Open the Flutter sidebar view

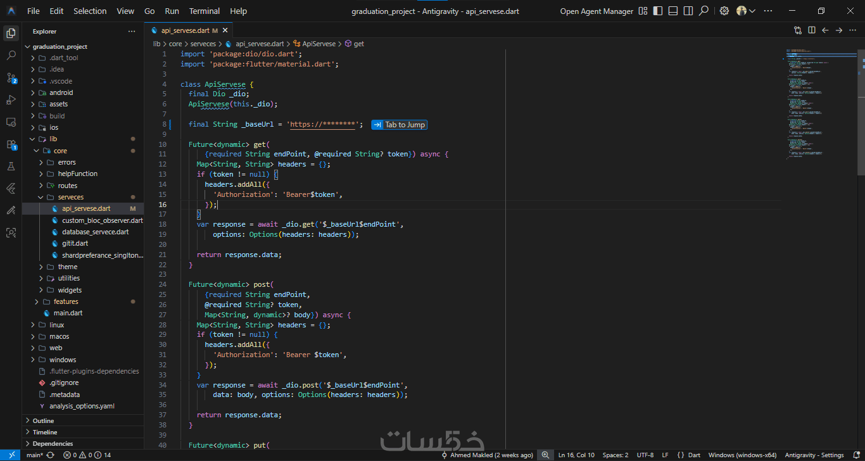pos(11,188)
